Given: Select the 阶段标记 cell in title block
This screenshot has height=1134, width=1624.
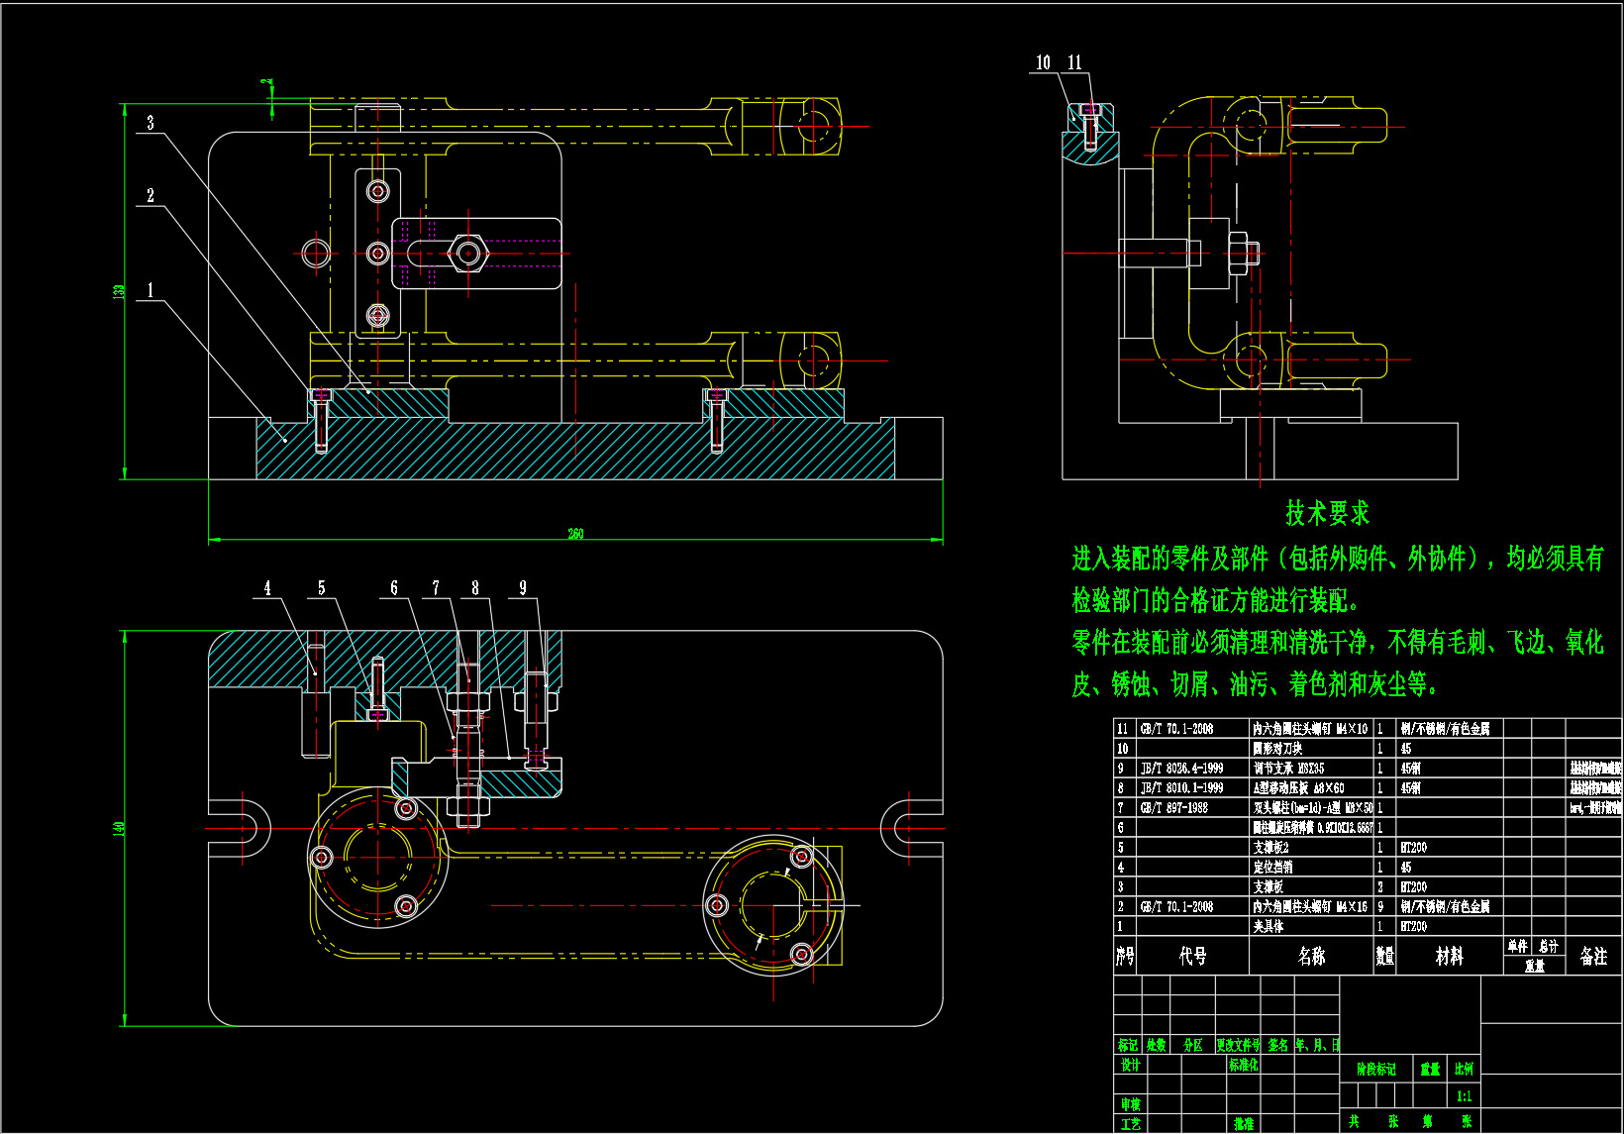Looking at the screenshot, I should click(1375, 1070).
